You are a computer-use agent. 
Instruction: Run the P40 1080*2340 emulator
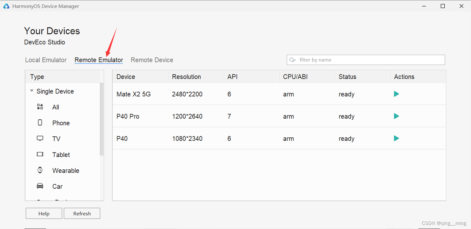(396, 138)
